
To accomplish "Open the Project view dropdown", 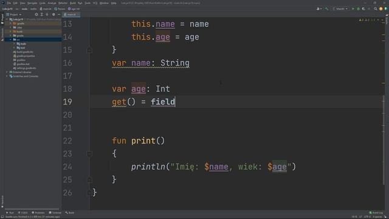I will coord(14,15).
